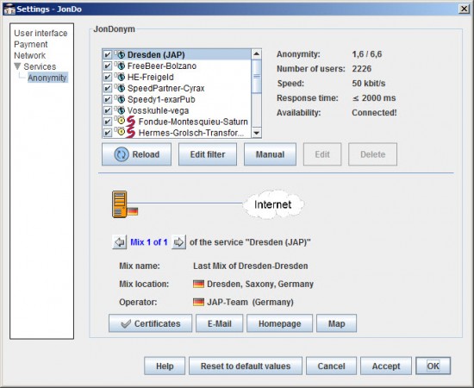This screenshot has height=388, width=474.
Task: Click the small German flag under server icon
Action: (x=133, y=211)
